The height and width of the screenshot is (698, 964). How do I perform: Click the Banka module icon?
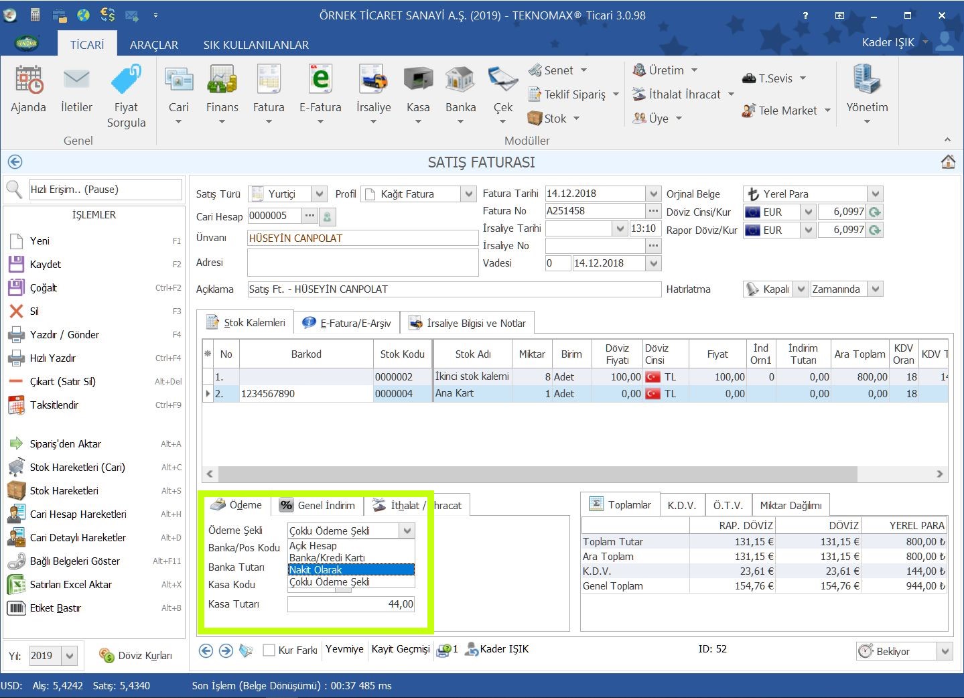coord(460,80)
